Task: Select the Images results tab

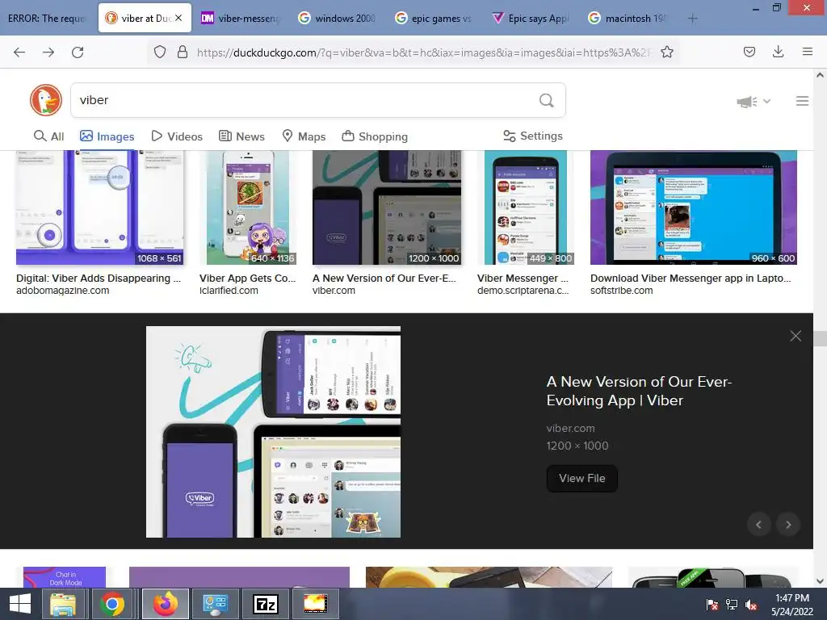Action: 107,136
